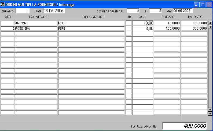This screenshot has height=131, width=213.
Task: Click ART cell with value 2
Action: 8,29
